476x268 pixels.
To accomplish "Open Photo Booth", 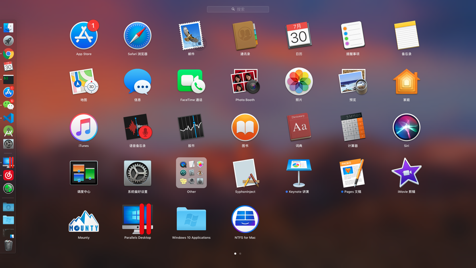I will tap(245, 82).
